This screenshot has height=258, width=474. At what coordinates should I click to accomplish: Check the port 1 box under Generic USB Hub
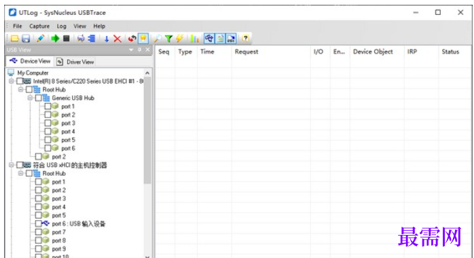tap(48, 107)
